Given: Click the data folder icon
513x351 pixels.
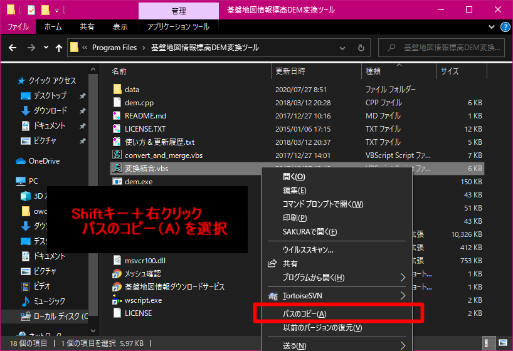Looking at the screenshot, I should [x=116, y=90].
